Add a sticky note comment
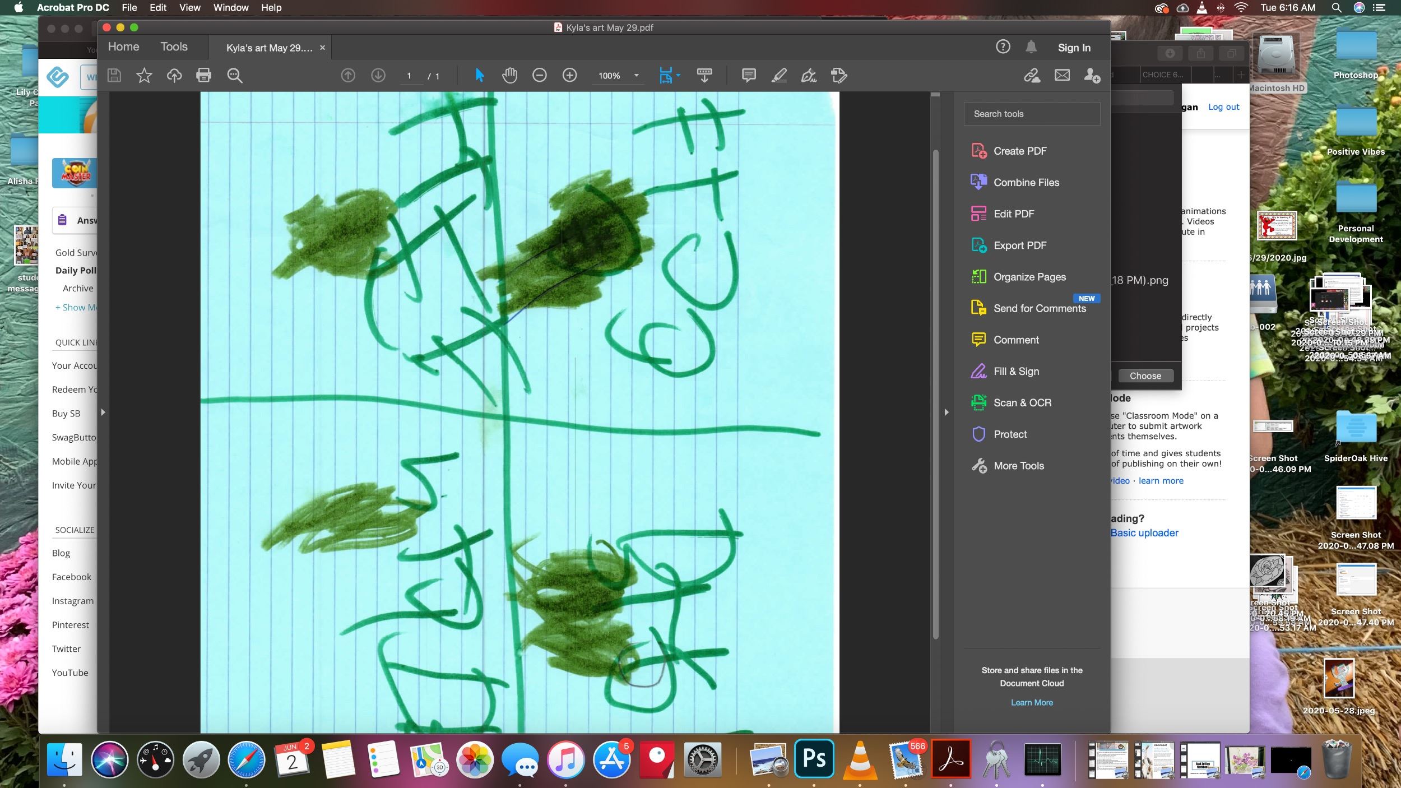The width and height of the screenshot is (1401, 788). pyautogui.click(x=748, y=75)
